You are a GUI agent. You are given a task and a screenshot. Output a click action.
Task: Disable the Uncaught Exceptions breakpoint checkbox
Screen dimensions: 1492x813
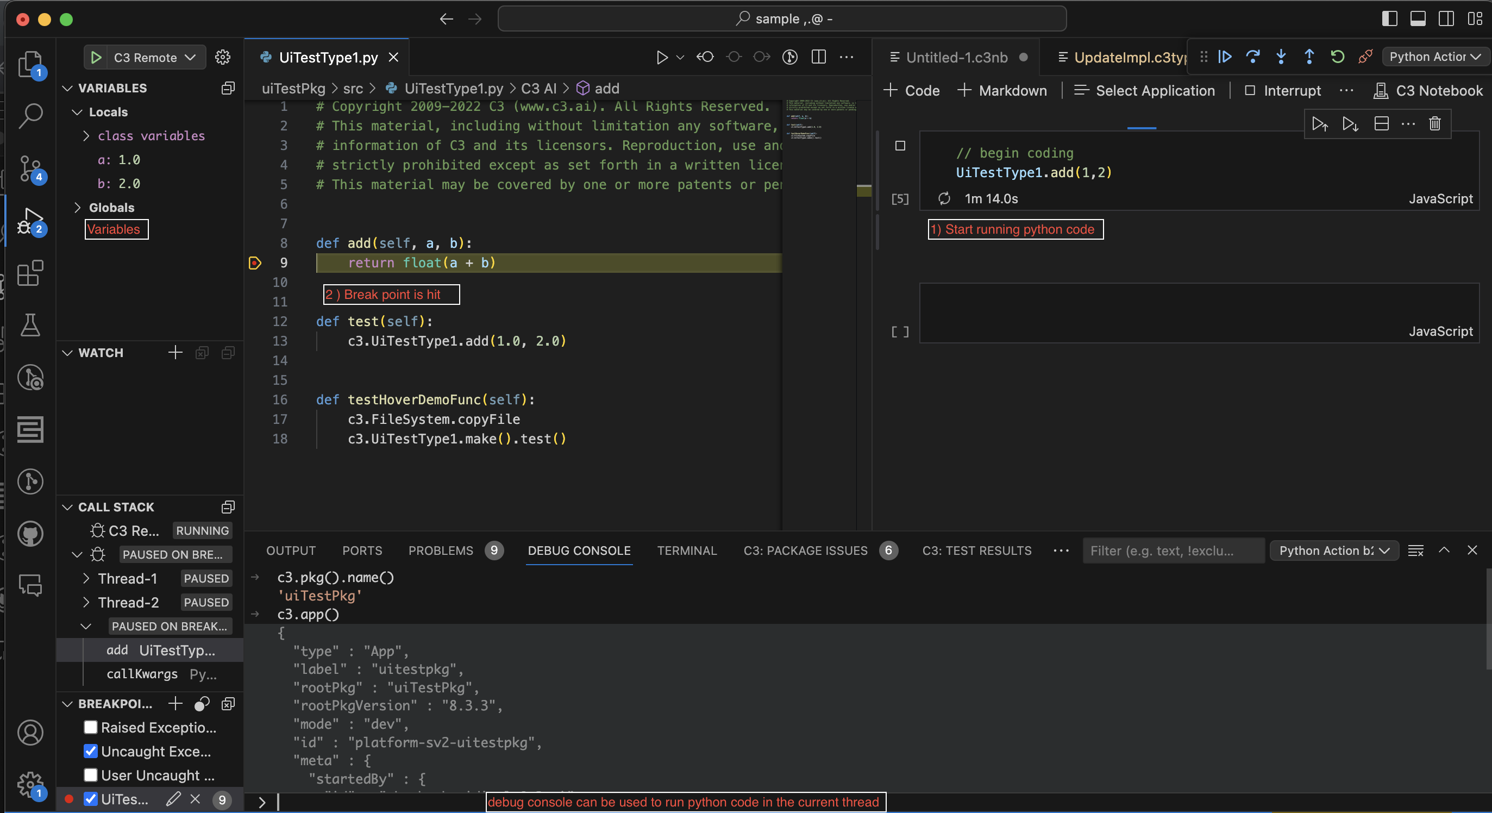click(90, 751)
